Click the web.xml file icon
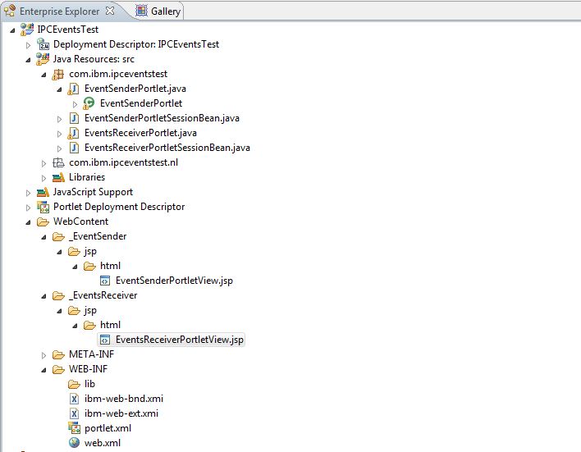Image resolution: width=581 pixels, height=452 pixels. (x=74, y=443)
